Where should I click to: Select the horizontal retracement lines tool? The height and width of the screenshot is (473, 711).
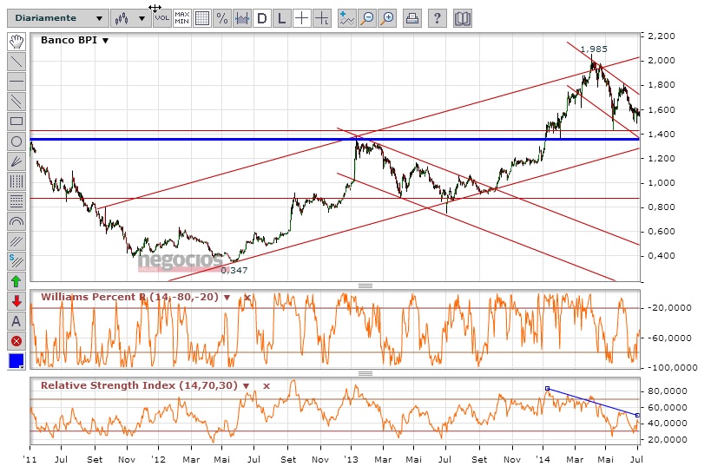click(16, 200)
